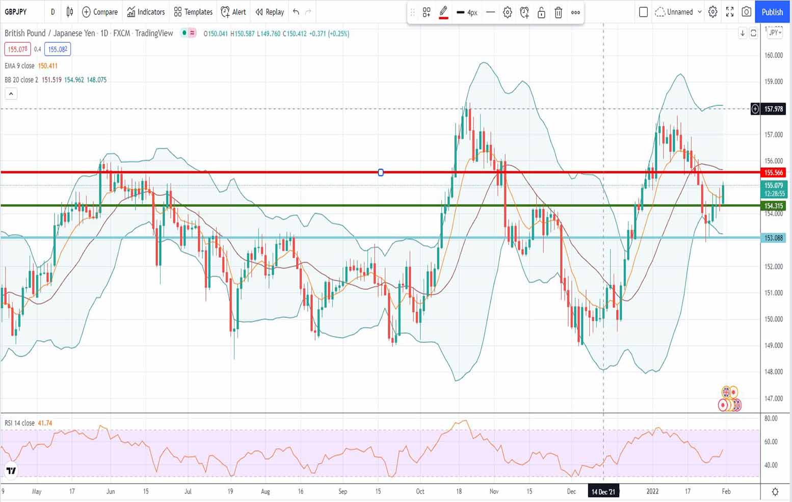Undo the last chart action
Image resolution: width=792 pixels, height=502 pixels.
[296, 12]
